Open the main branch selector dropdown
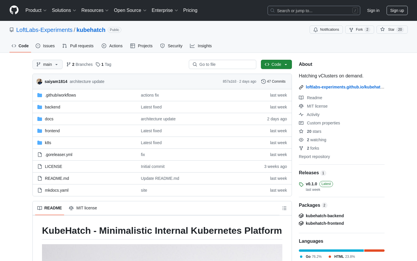417x261 pixels. tap(47, 64)
